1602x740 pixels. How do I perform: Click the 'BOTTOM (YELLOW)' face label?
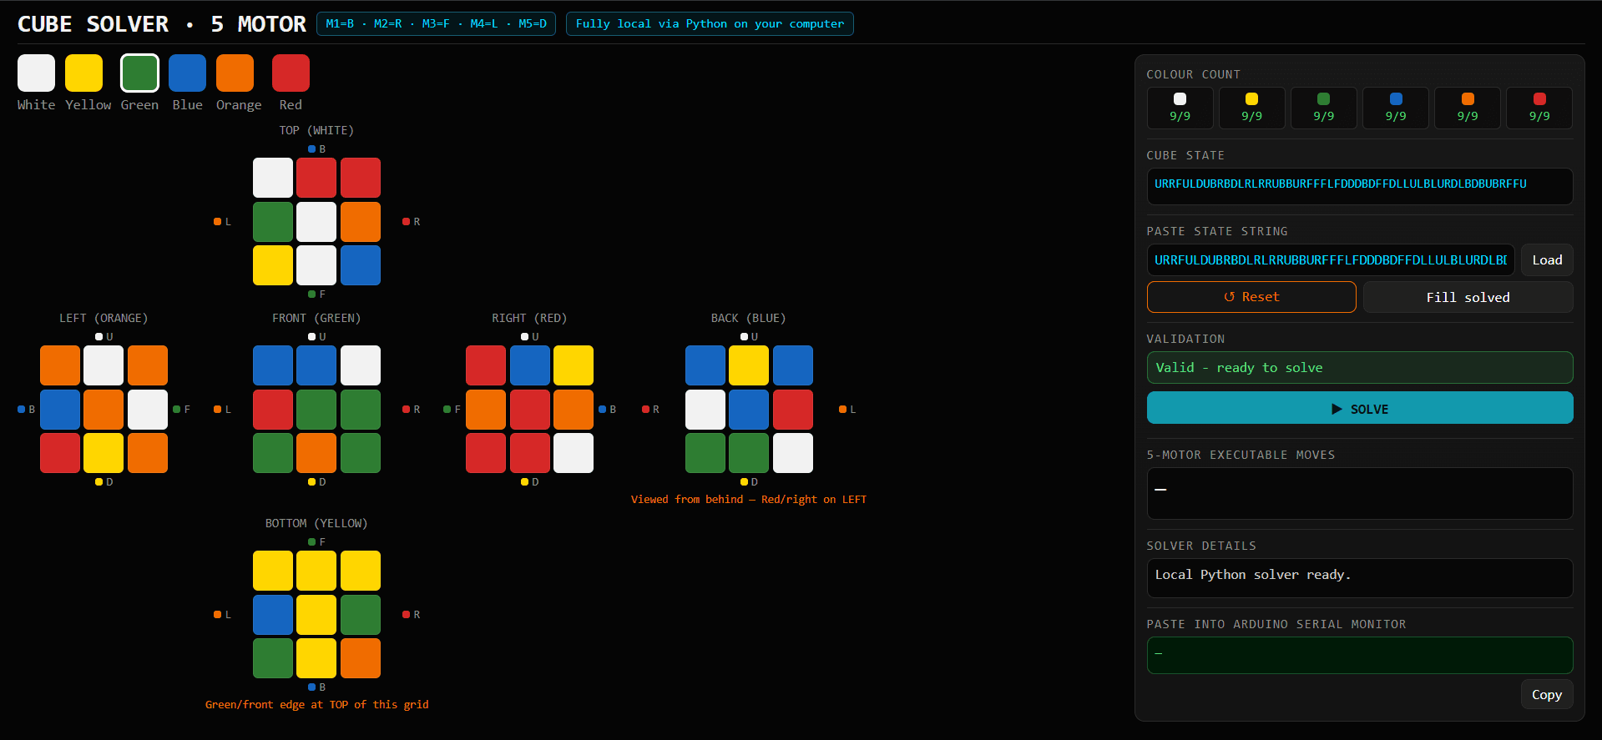point(316,523)
